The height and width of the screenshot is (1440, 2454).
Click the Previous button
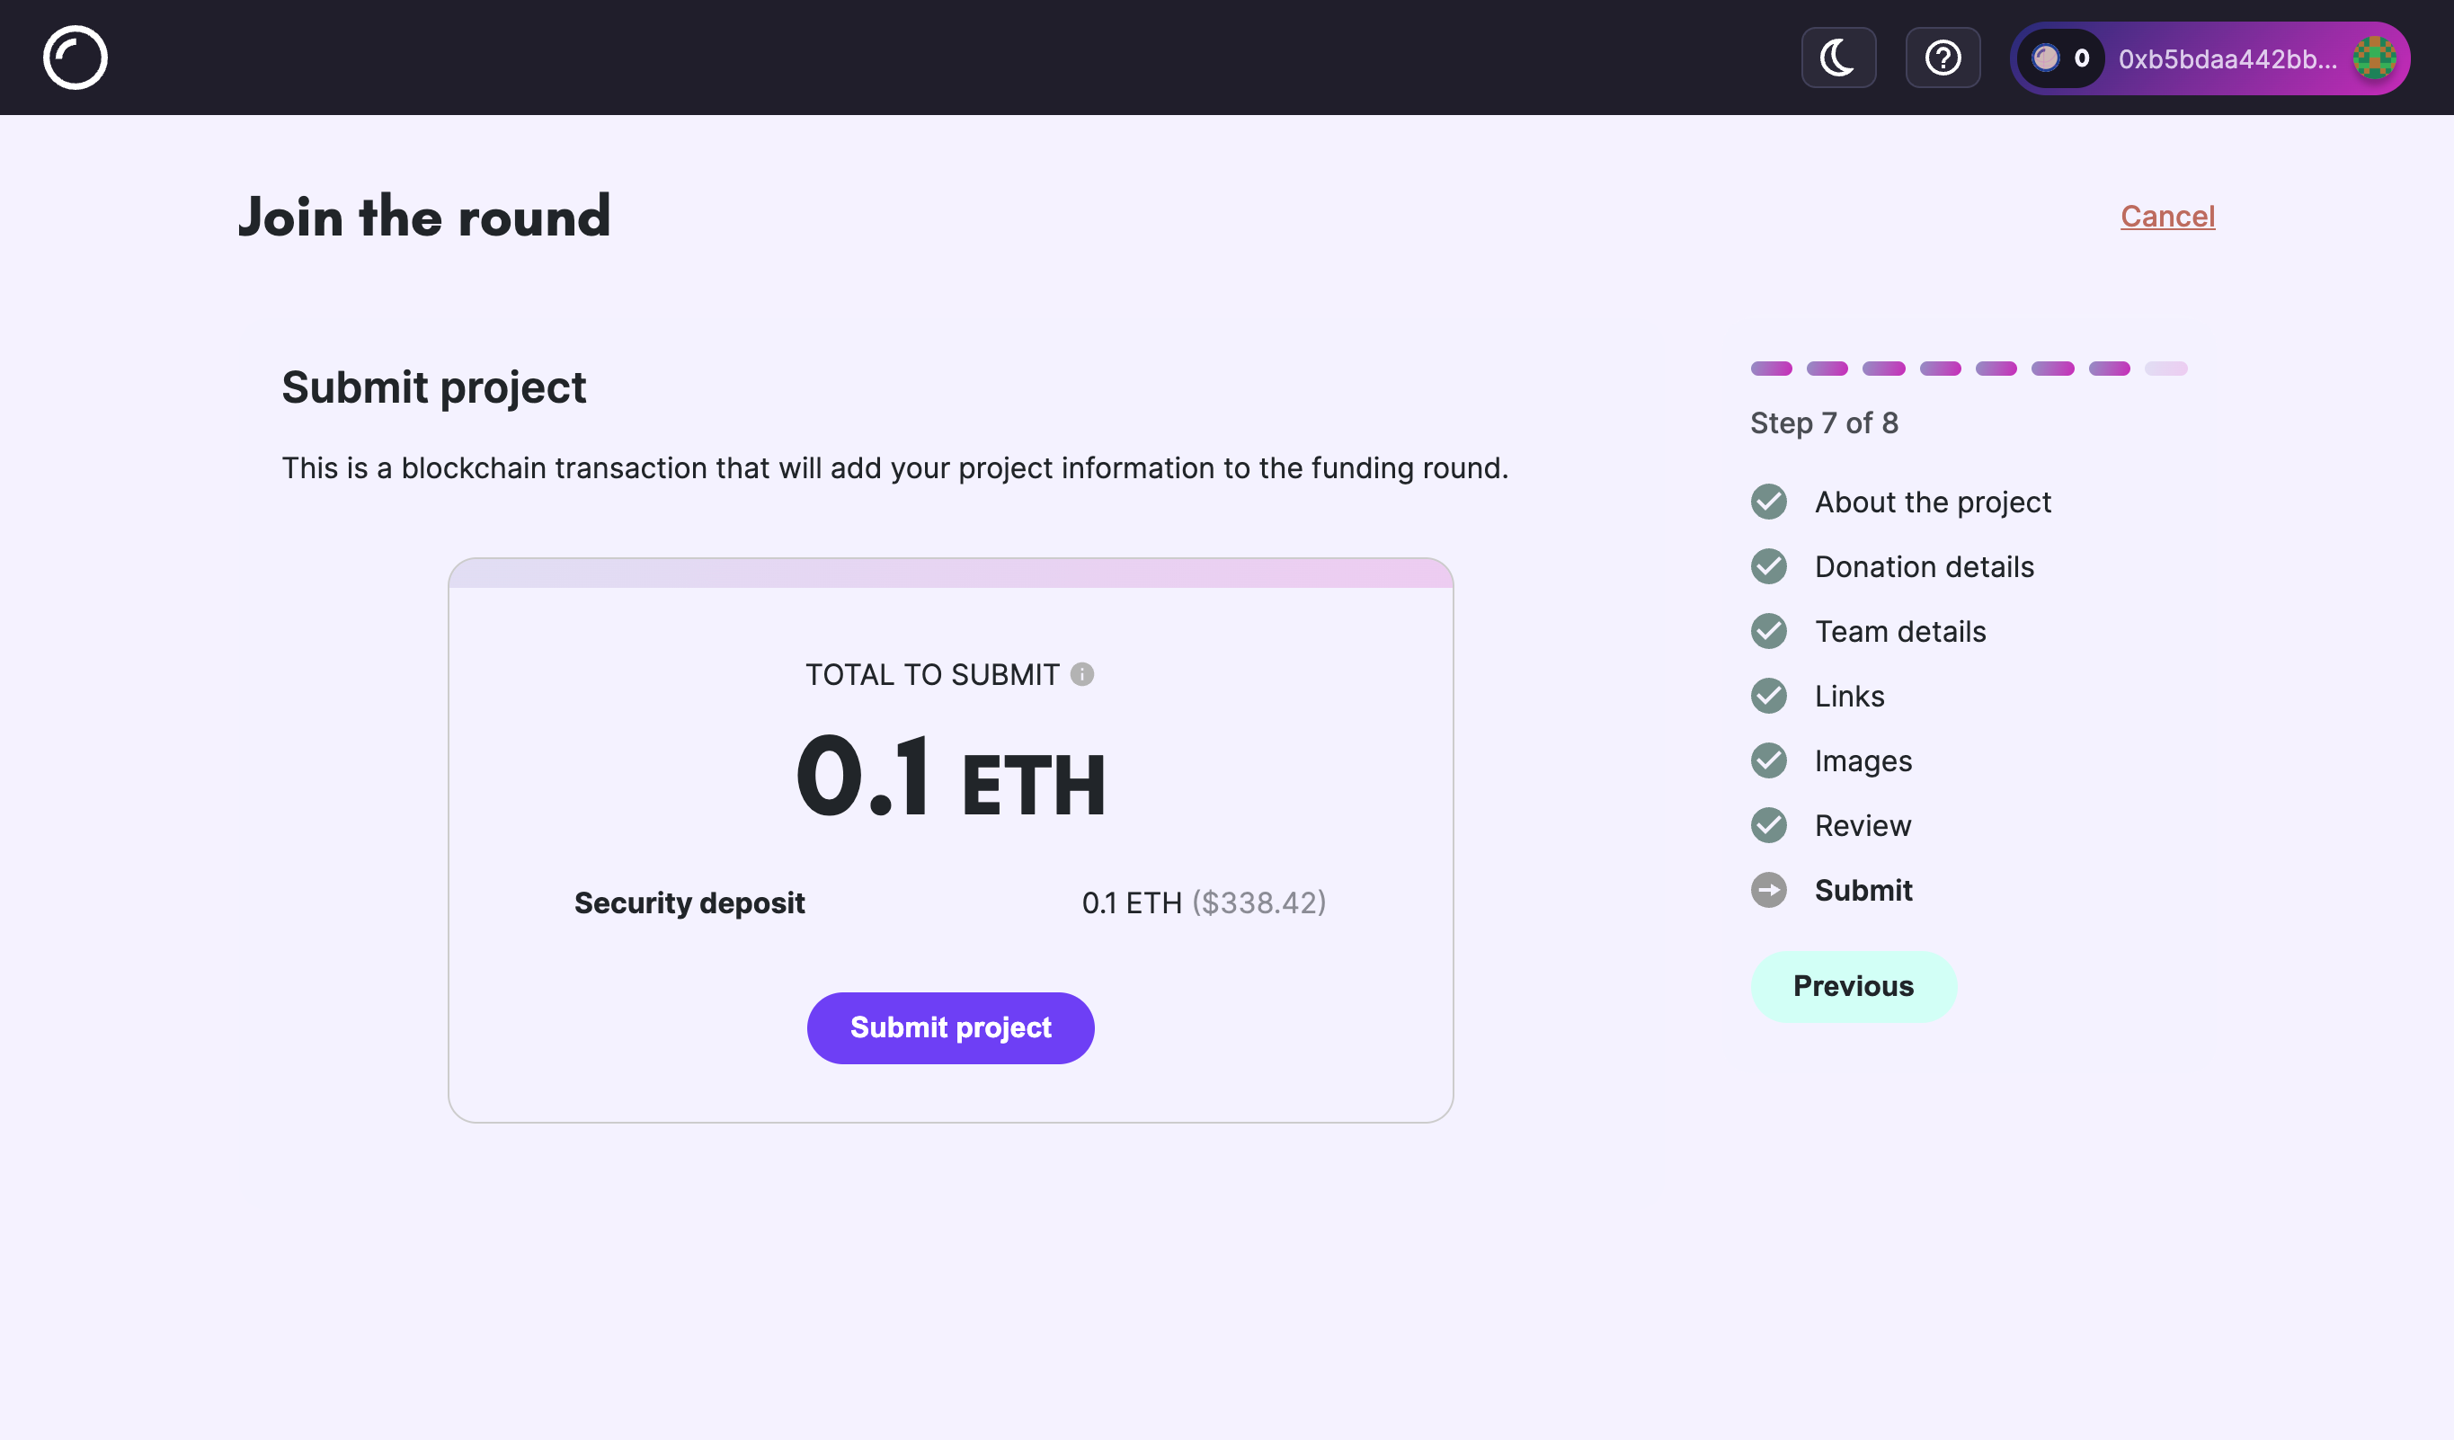pyautogui.click(x=1852, y=986)
